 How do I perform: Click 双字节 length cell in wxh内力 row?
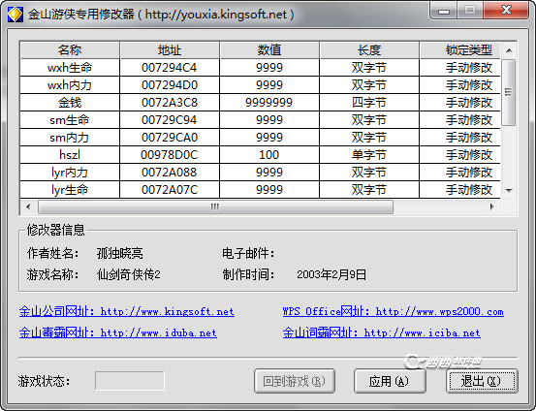click(369, 84)
